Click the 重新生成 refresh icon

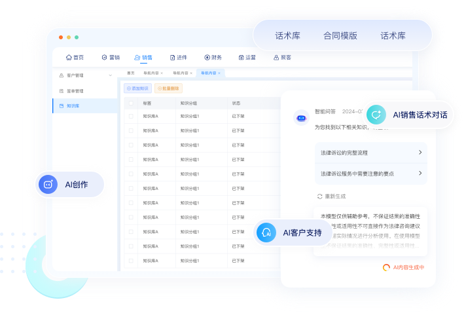319,196
